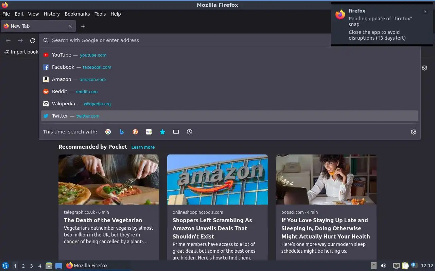435x271 pixels.
Task: Click the woman eating at laptop thumbnail
Action: pyautogui.click(x=326, y=180)
